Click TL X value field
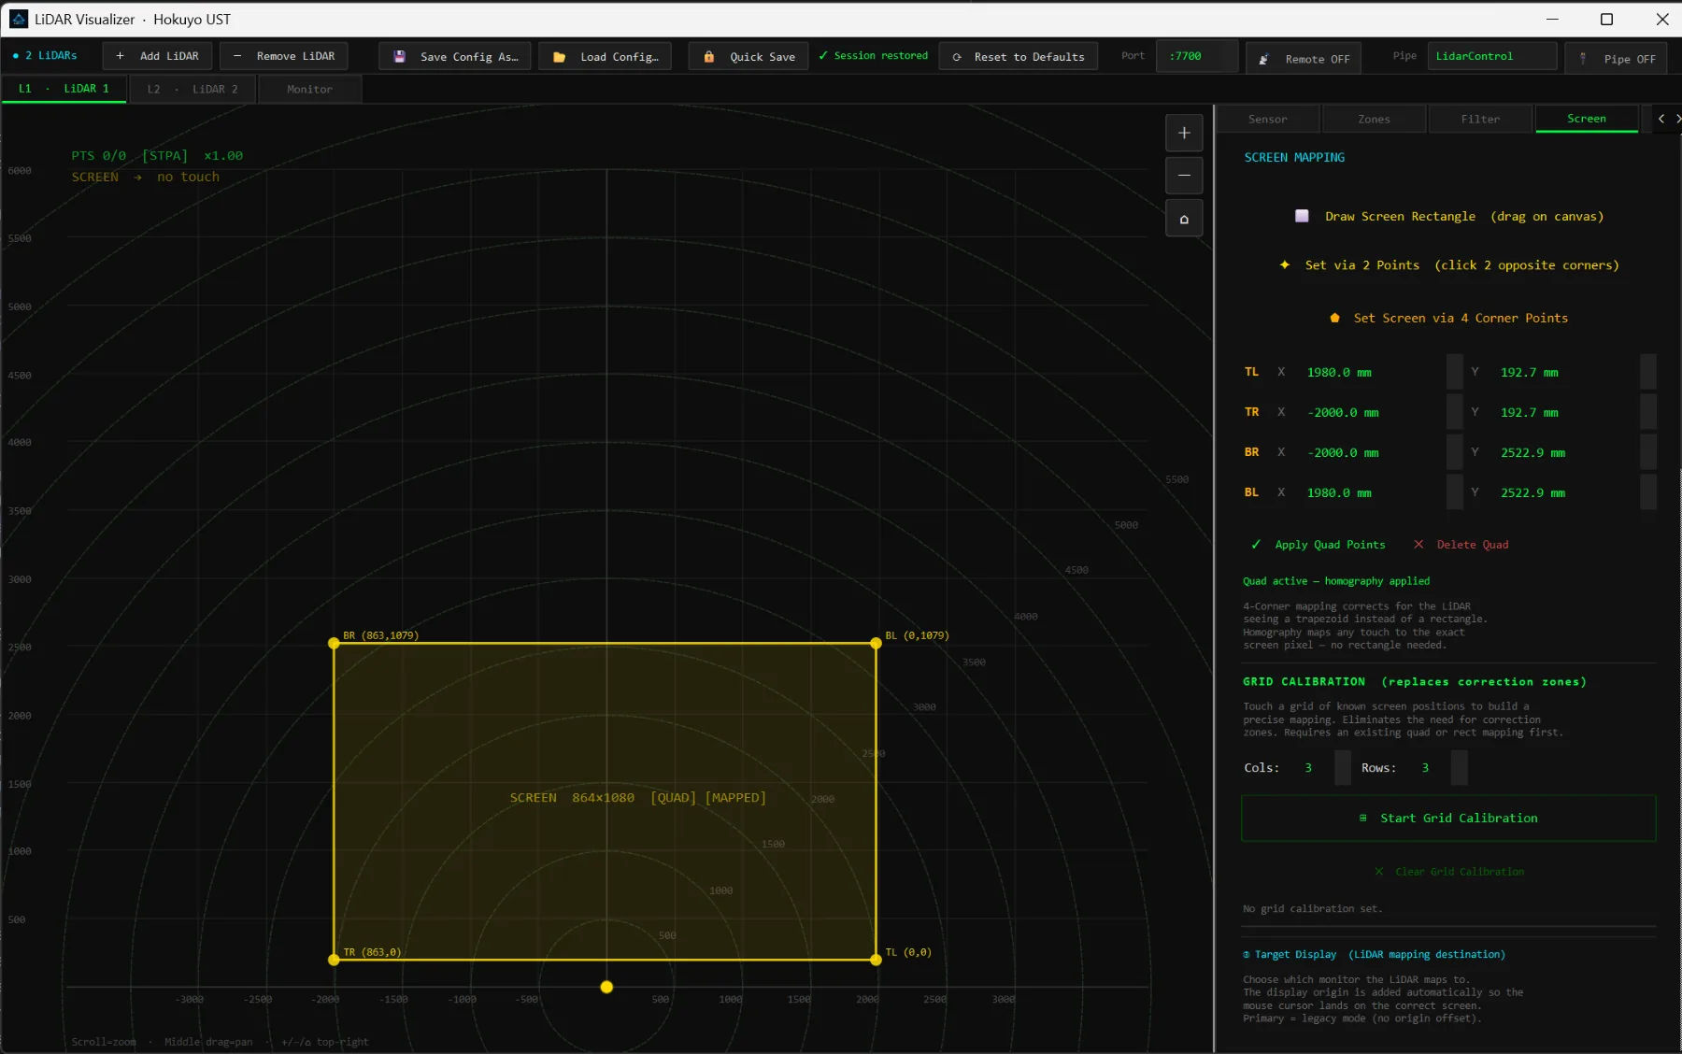Image resolution: width=1682 pixels, height=1054 pixels. (1374, 372)
